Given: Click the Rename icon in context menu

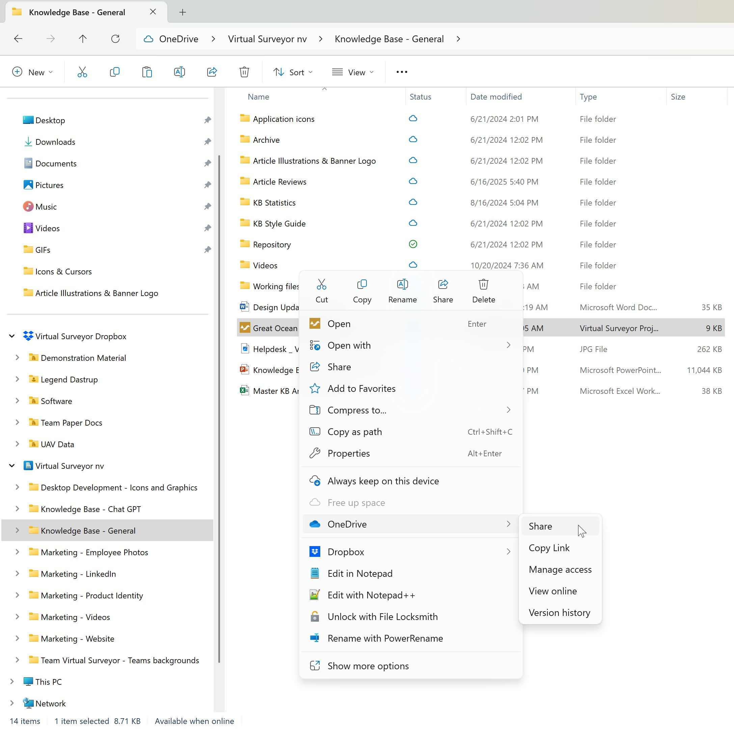Looking at the screenshot, I should [x=402, y=285].
